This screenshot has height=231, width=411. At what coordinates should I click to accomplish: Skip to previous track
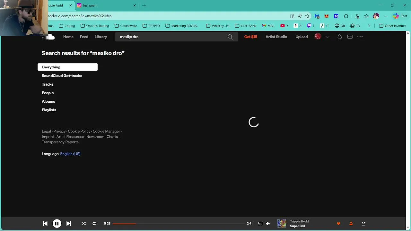click(45, 224)
